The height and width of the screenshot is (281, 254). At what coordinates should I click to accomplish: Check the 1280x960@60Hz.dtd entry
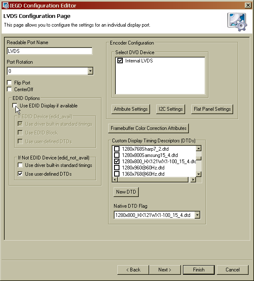pos(117,168)
